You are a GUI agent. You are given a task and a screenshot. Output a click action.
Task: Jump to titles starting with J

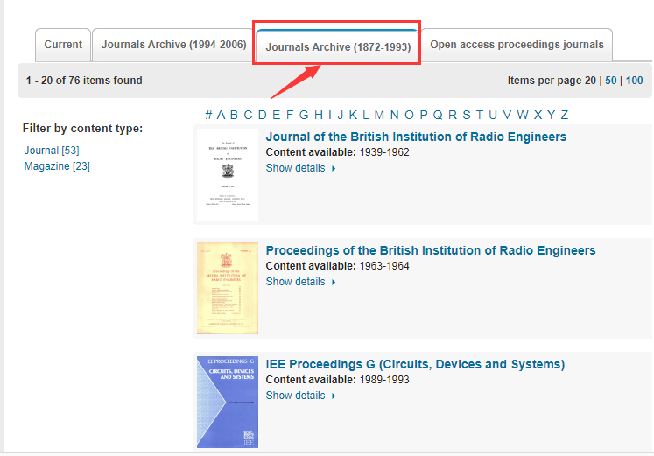(341, 115)
